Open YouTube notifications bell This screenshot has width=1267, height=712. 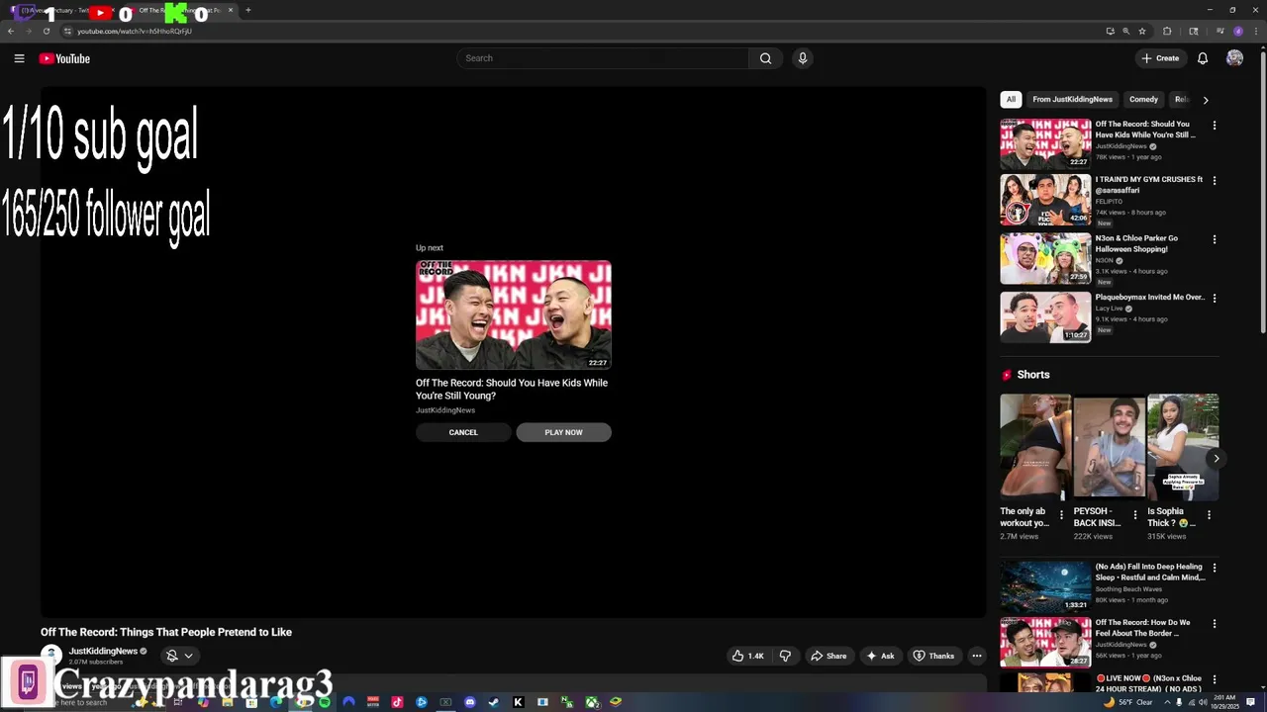pyautogui.click(x=1203, y=58)
